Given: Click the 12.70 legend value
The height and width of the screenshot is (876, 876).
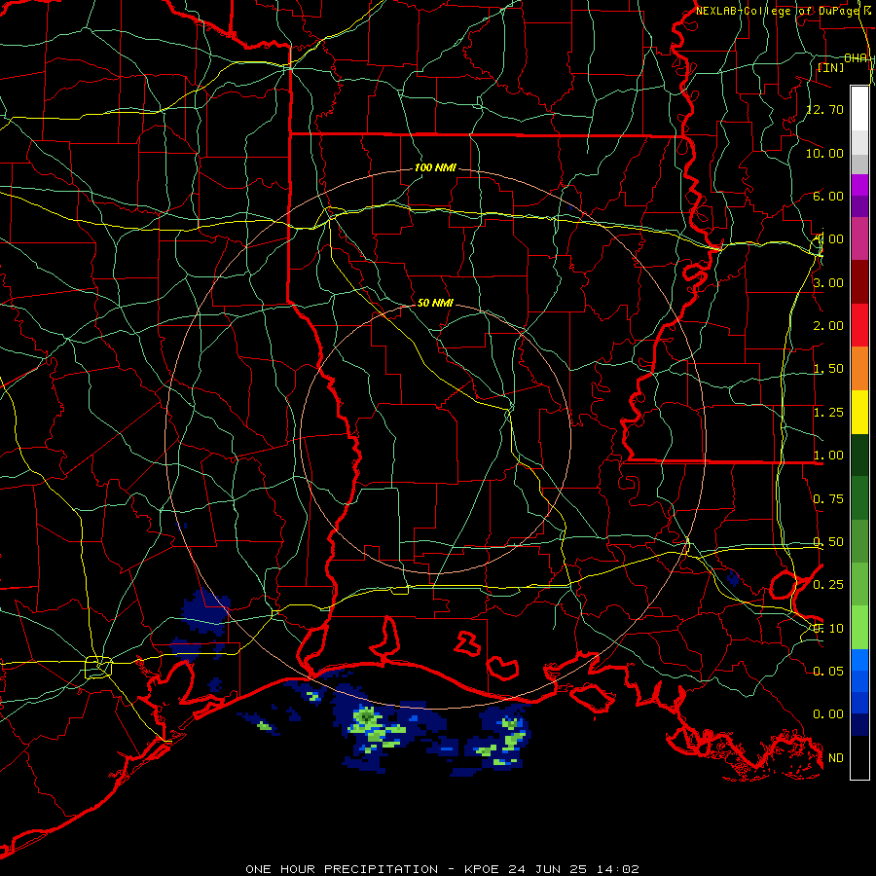Looking at the screenshot, I should tap(824, 109).
